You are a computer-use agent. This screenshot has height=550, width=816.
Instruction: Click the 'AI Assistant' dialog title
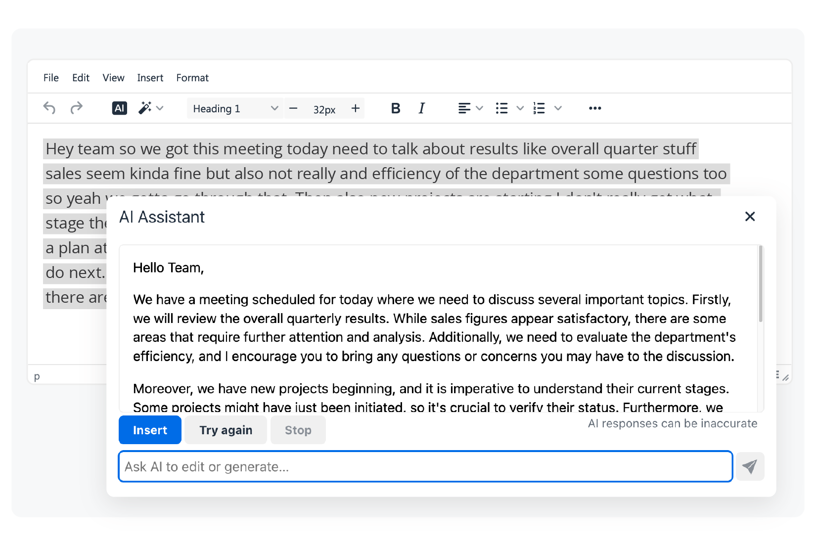tap(162, 217)
